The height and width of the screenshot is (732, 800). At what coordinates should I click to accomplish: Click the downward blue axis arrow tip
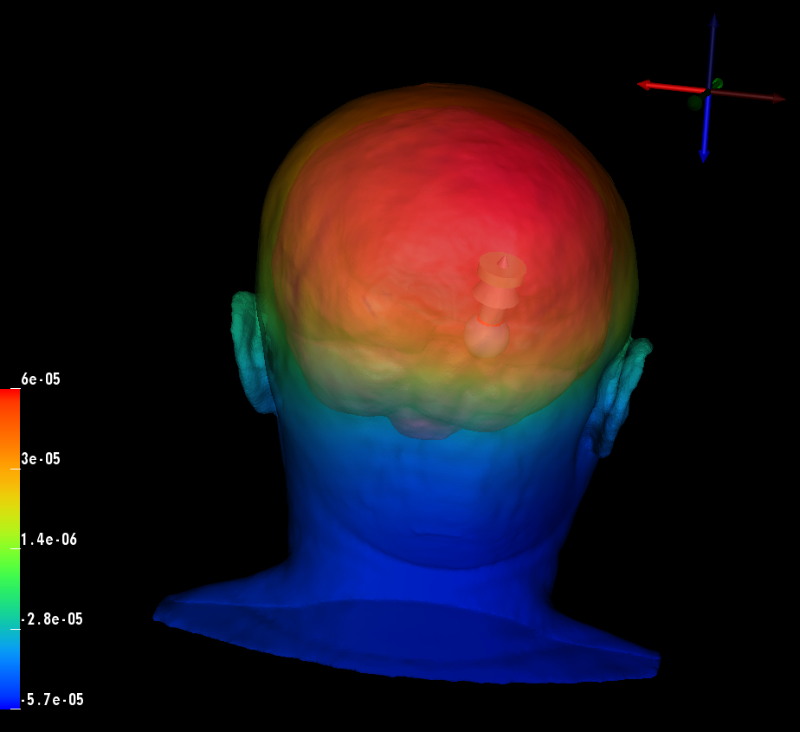[704, 156]
